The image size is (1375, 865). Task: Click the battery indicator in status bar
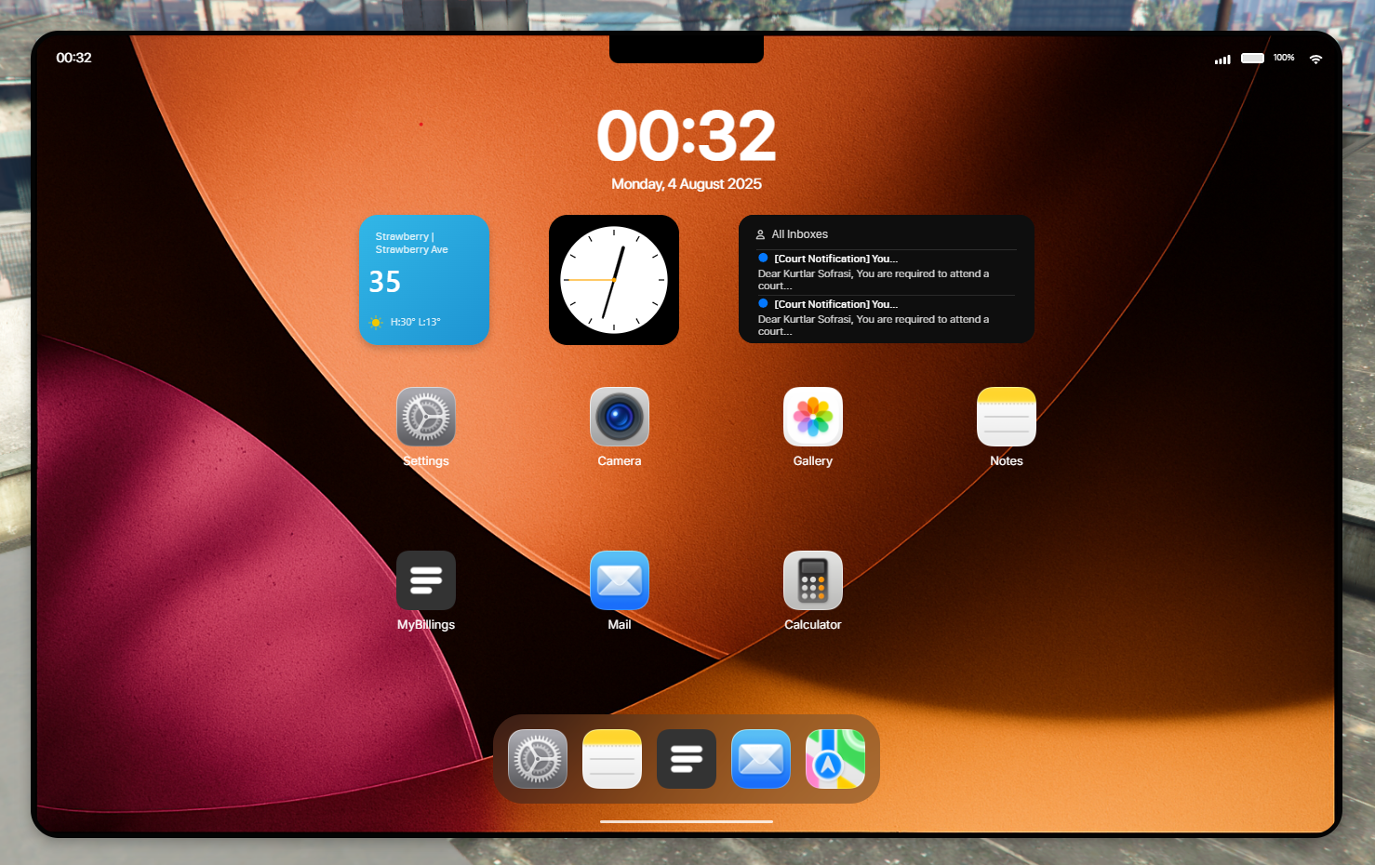(1252, 59)
